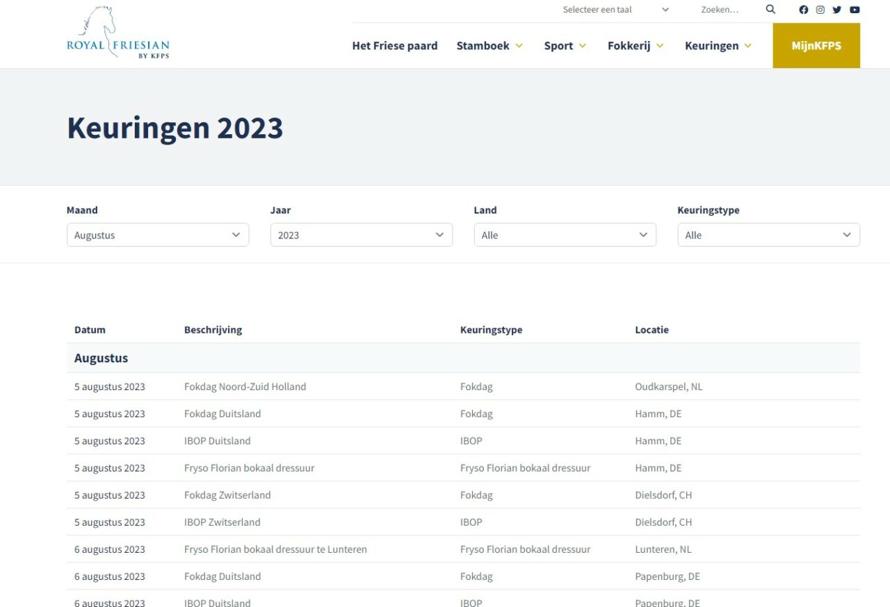Open the Land dropdown set to Alle
This screenshot has width=890, height=607.
565,234
